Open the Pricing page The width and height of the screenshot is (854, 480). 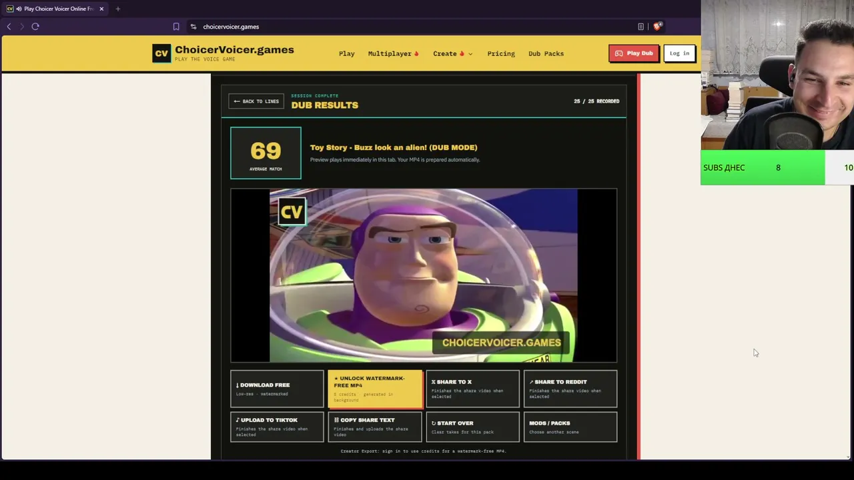(501, 53)
